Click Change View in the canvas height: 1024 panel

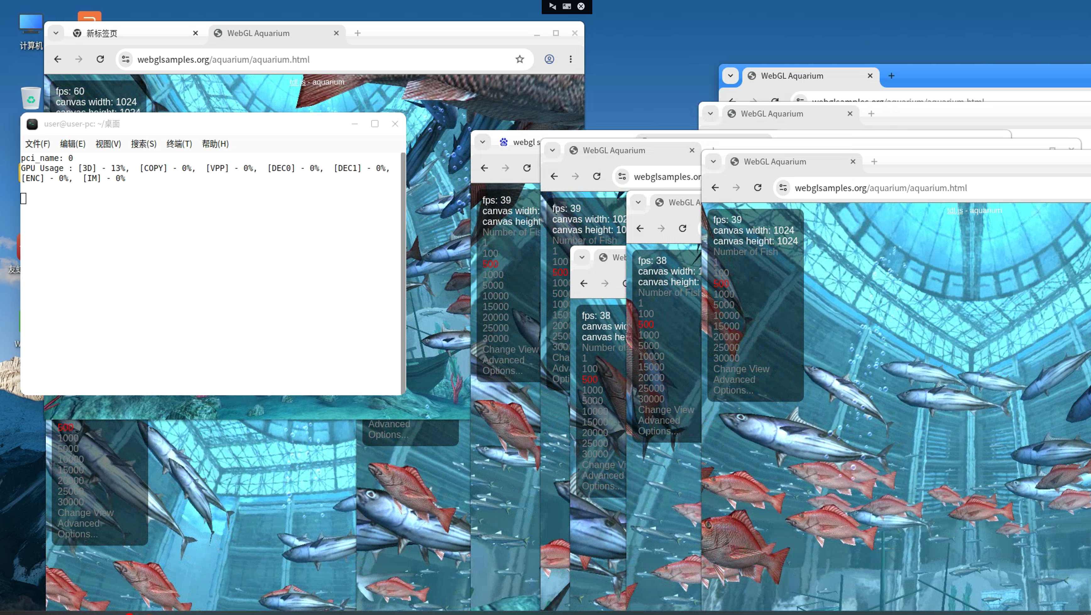[x=741, y=369]
